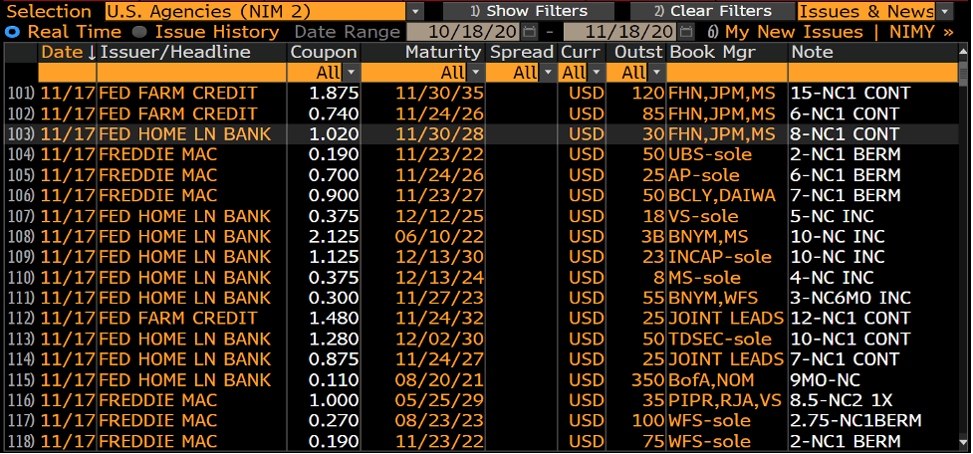Click VS-sole book manager in row 107
Screen dimensions: 973x454
(704, 216)
